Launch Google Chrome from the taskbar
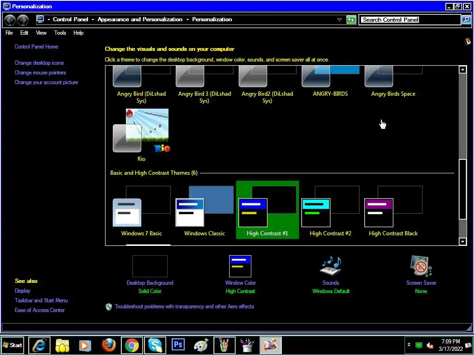 tap(132, 345)
